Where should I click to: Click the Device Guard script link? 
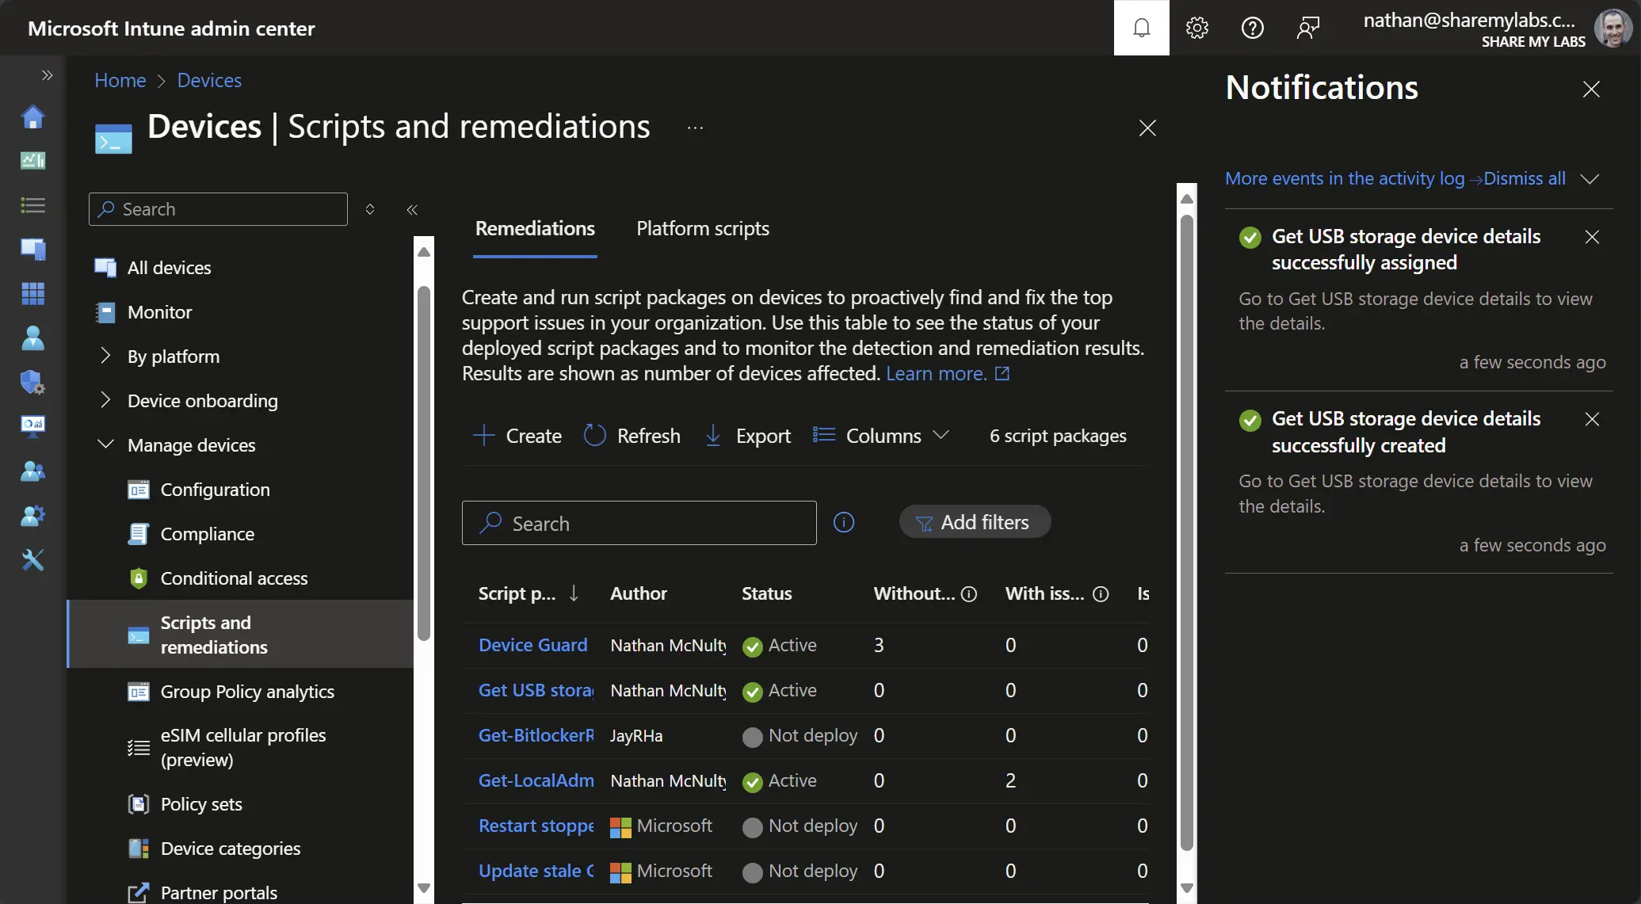(532, 645)
